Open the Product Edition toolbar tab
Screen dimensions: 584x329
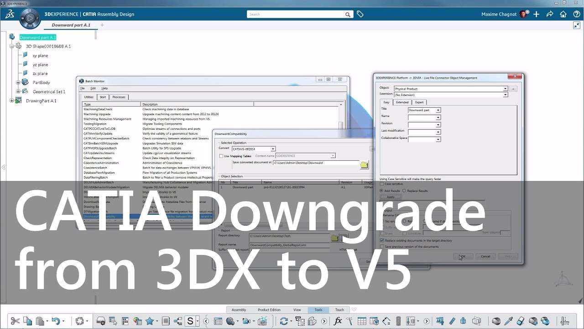[269, 310]
